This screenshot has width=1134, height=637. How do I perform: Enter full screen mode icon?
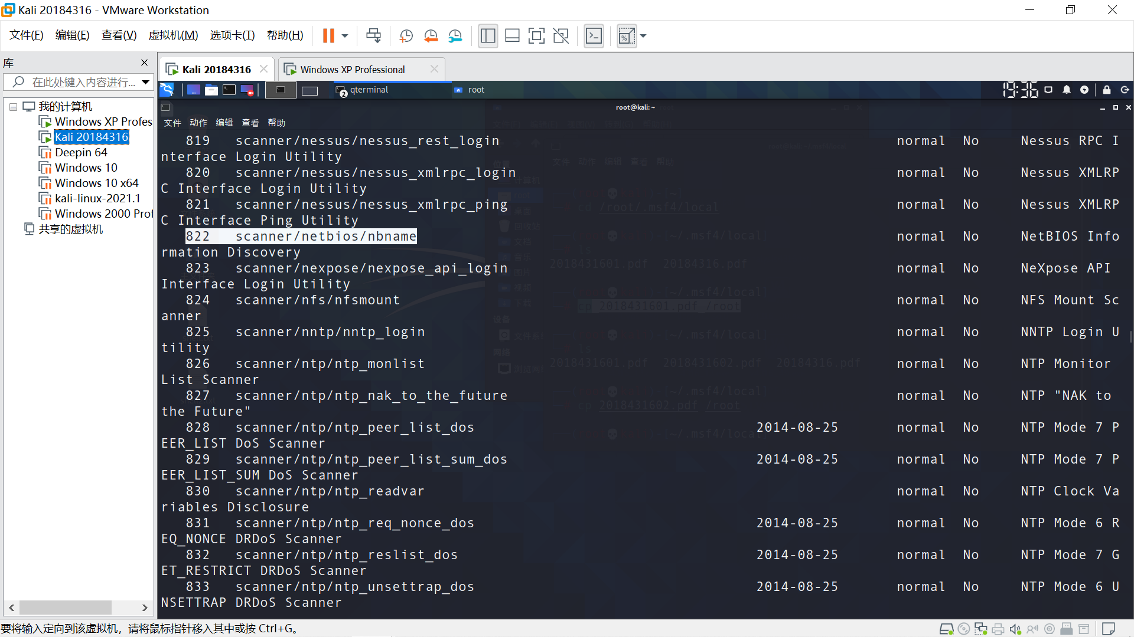coord(536,36)
